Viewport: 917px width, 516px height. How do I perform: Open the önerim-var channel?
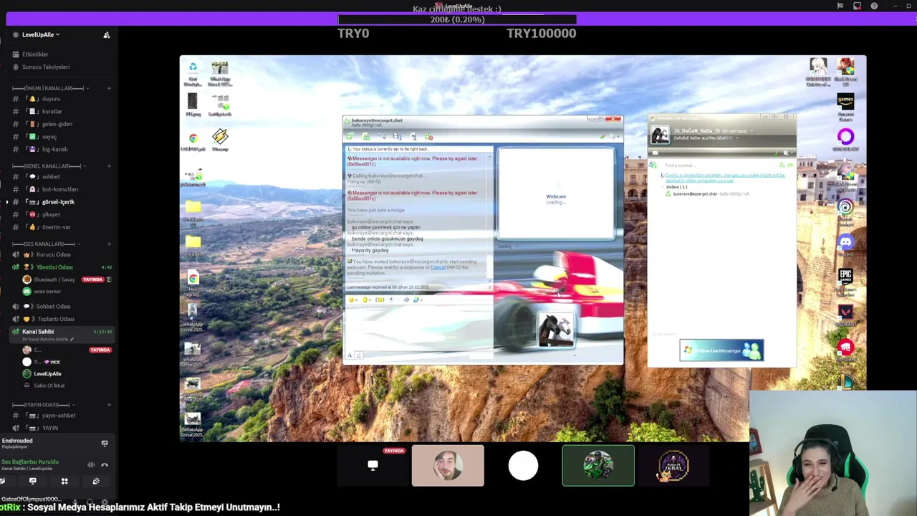coord(56,227)
